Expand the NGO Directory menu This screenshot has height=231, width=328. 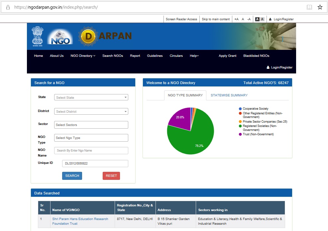click(x=83, y=56)
